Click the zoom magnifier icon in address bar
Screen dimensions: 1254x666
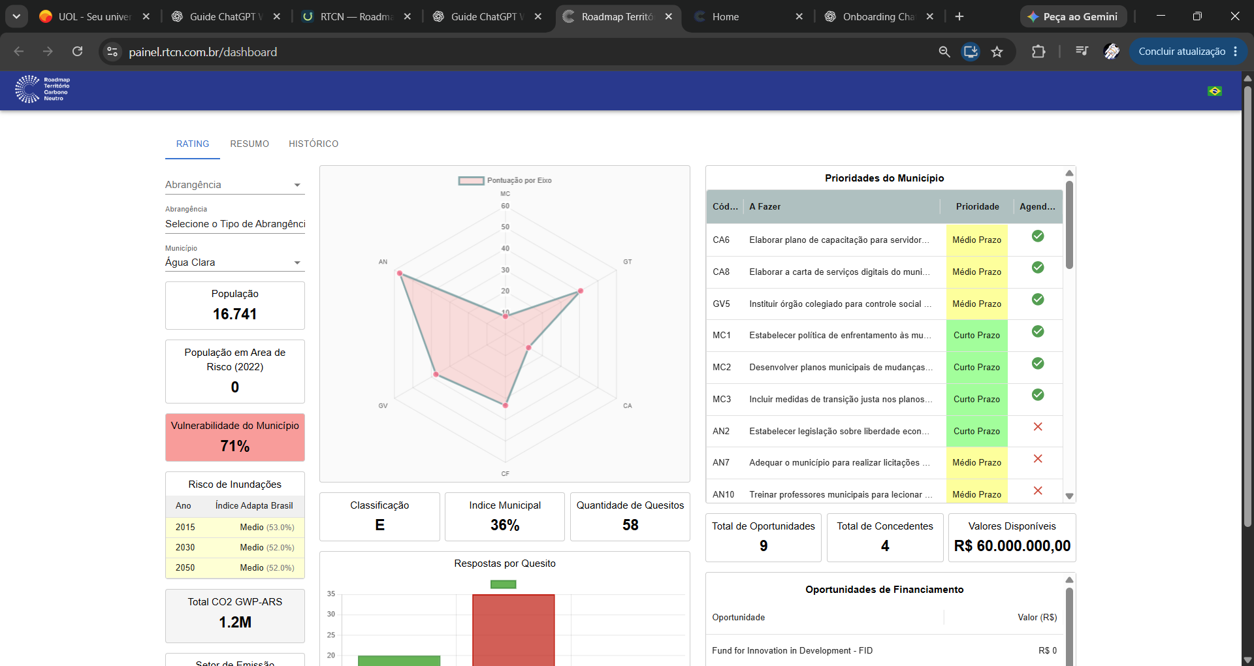[x=944, y=52]
